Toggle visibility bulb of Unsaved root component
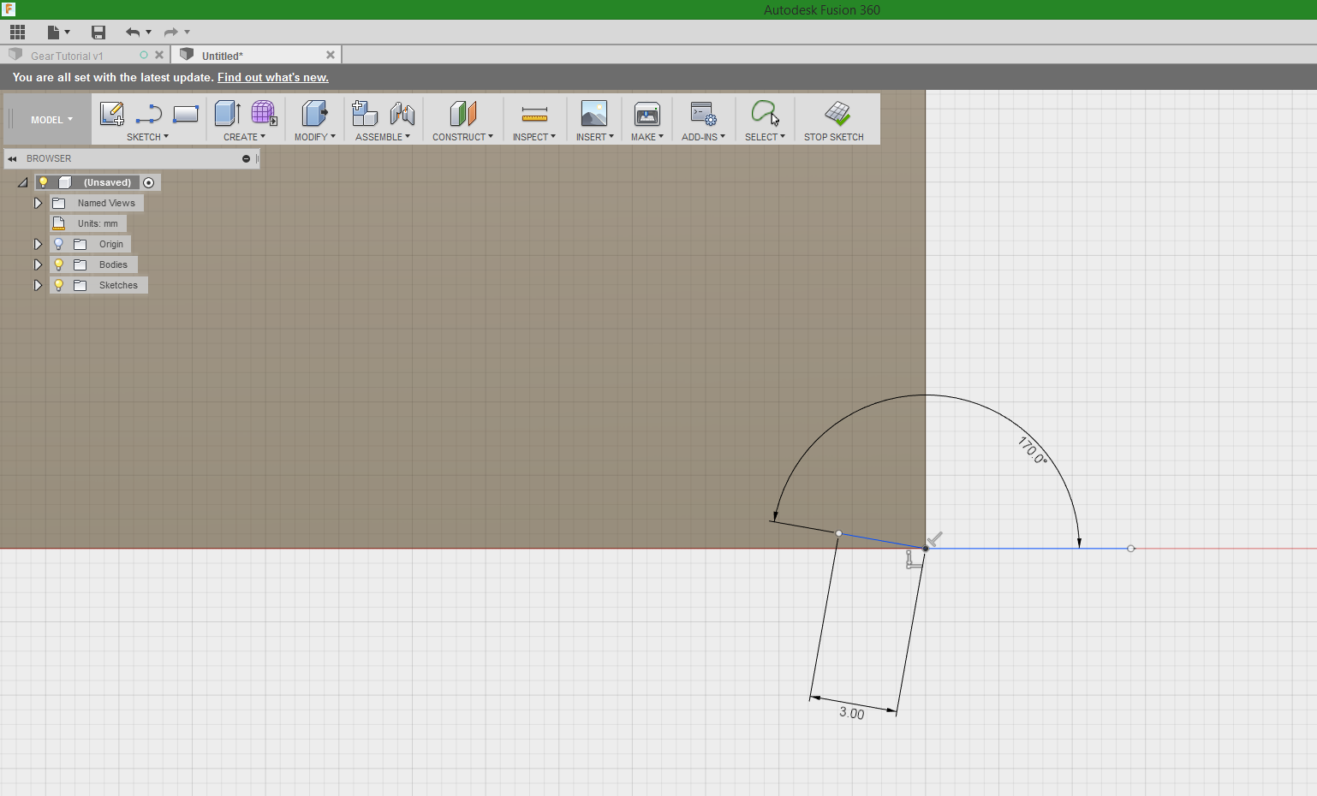The height and width of the screenshot is (796, 1317). pos(43,182)
